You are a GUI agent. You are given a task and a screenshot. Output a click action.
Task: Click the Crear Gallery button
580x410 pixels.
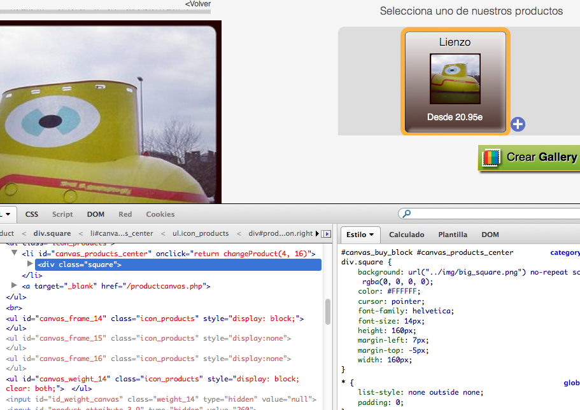coord(529,158)
